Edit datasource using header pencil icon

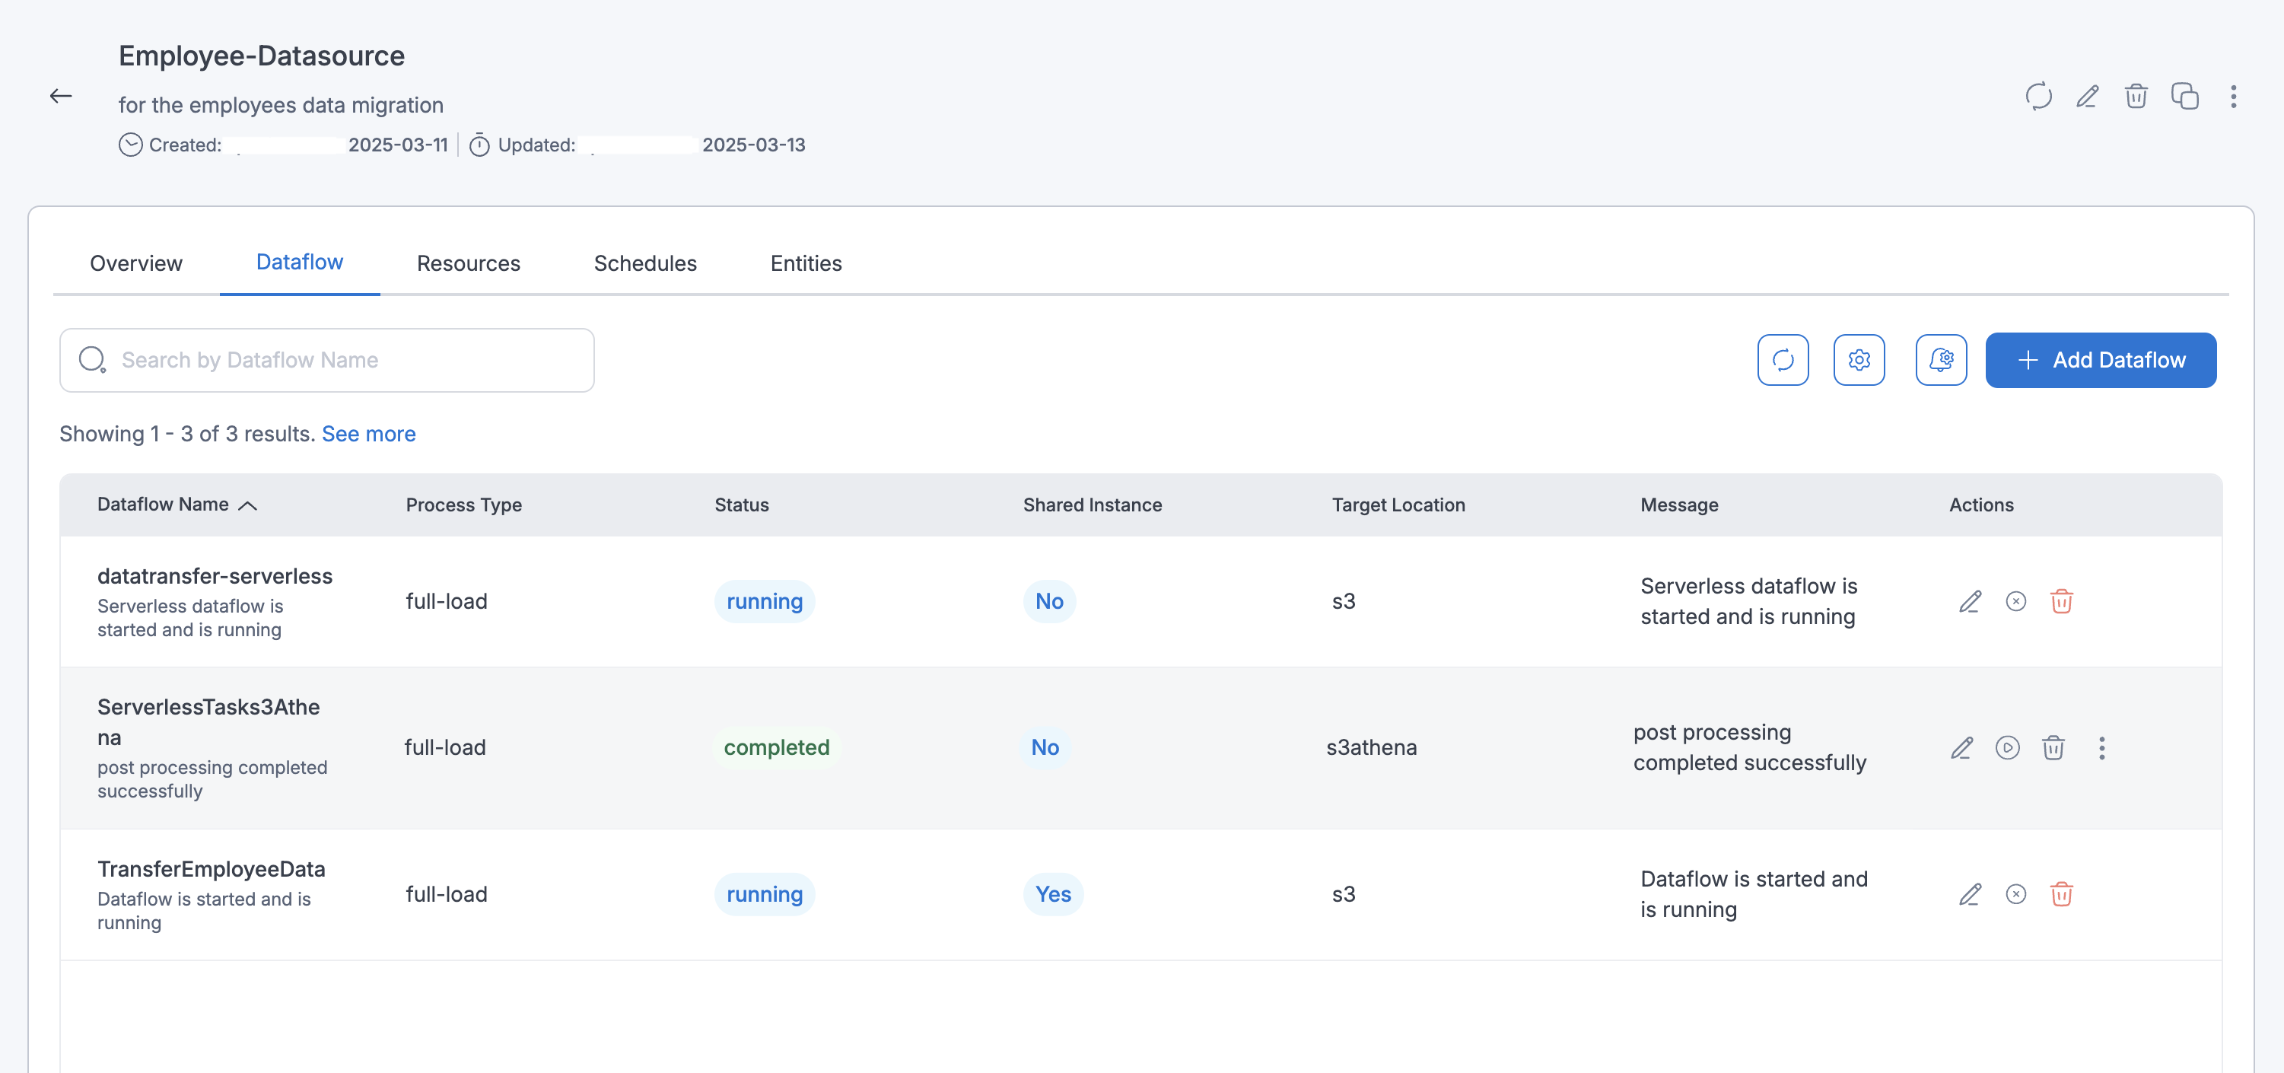[x=2087, y=96]
